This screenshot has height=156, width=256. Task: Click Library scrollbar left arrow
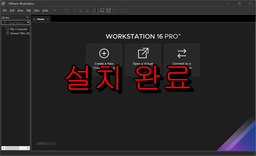3,148
